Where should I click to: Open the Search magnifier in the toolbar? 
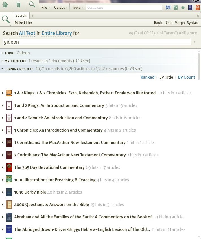[32, 5]
